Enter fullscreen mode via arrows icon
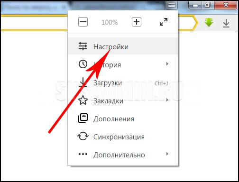 pos(164,22)
